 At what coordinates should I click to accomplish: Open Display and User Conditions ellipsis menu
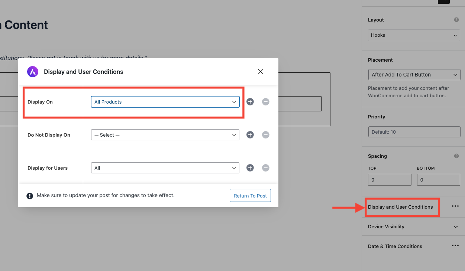[x=455, y=206]
